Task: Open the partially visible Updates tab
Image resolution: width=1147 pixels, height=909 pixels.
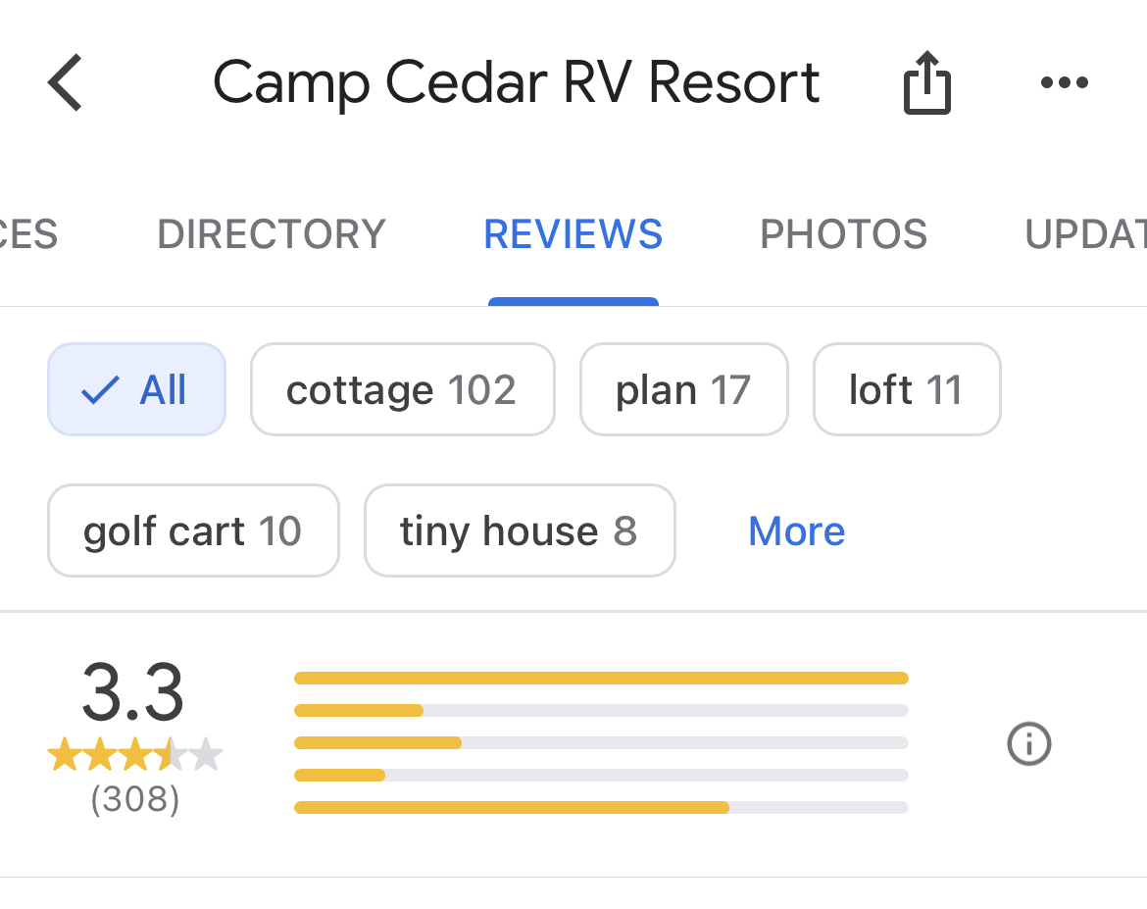Action: [1085, 234]
